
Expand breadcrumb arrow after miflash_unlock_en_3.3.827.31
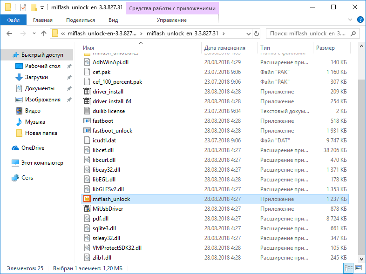(224, 33)
